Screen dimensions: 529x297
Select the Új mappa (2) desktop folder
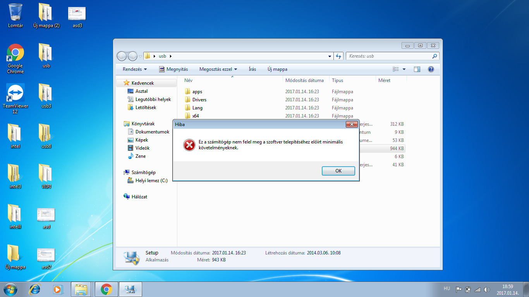coord(46,15)
